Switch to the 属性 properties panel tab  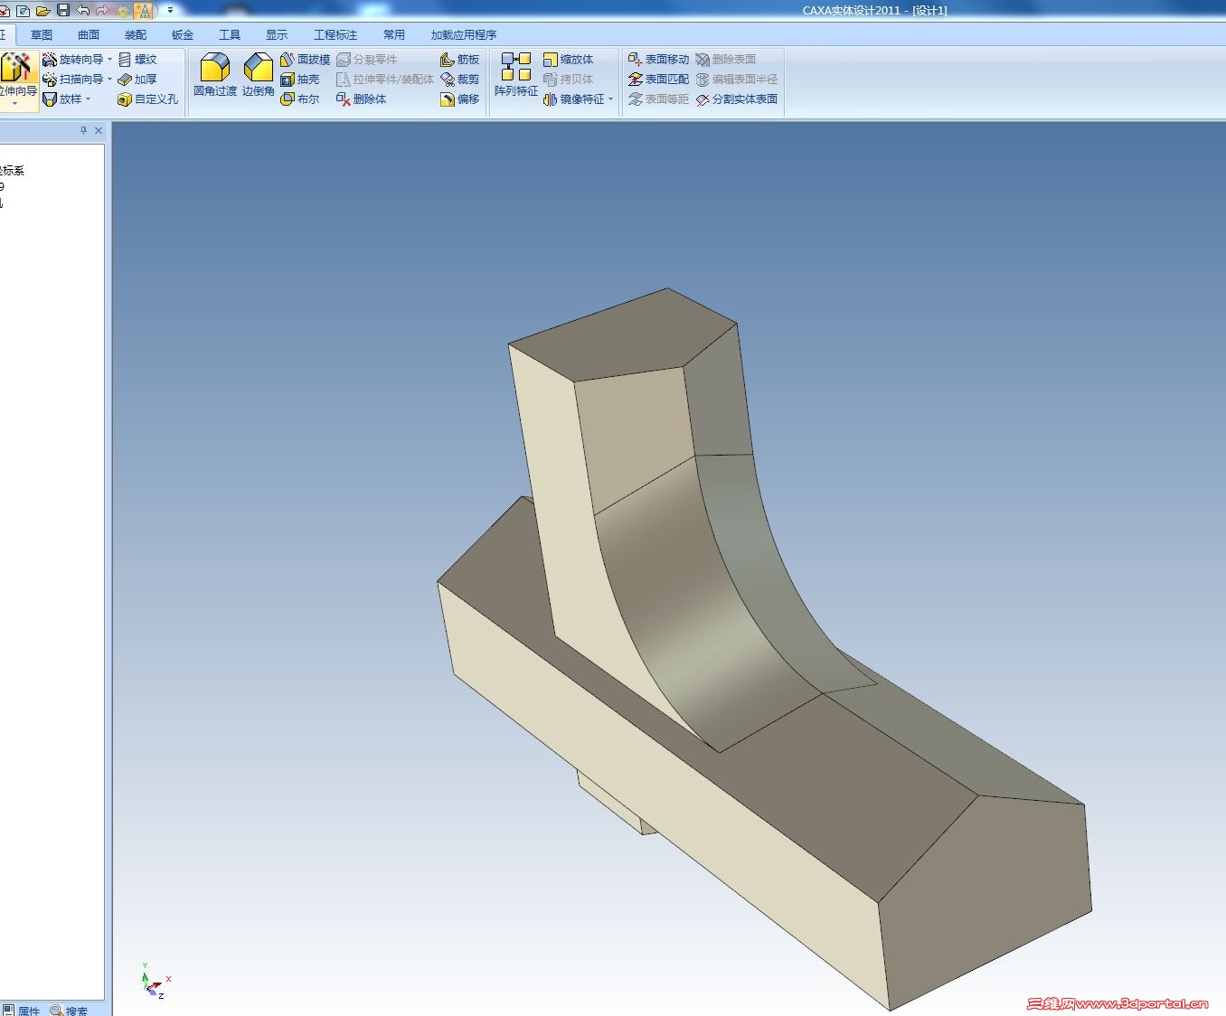22,1011
